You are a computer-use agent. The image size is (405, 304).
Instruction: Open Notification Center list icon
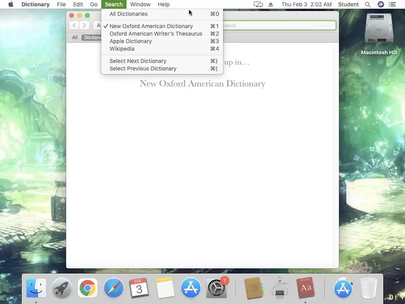click(x=392, y=4)
